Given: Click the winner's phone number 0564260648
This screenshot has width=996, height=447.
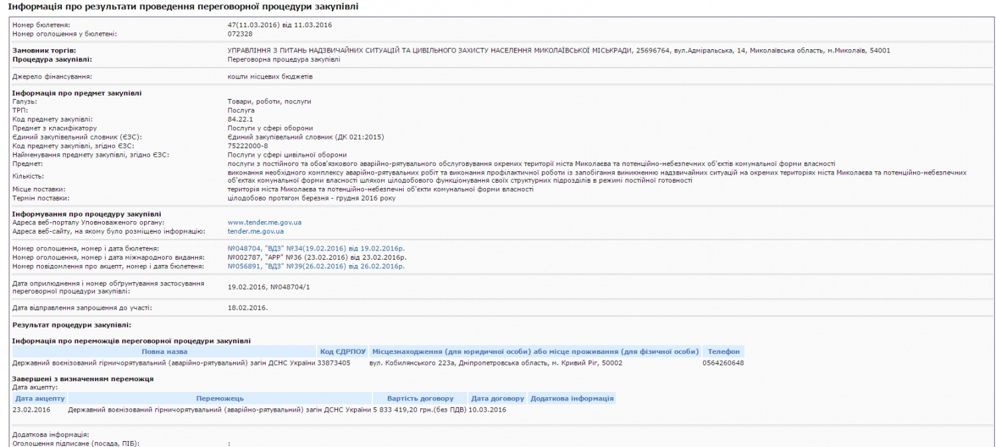Looking at the screenshot, I should (x=723, y=363).
